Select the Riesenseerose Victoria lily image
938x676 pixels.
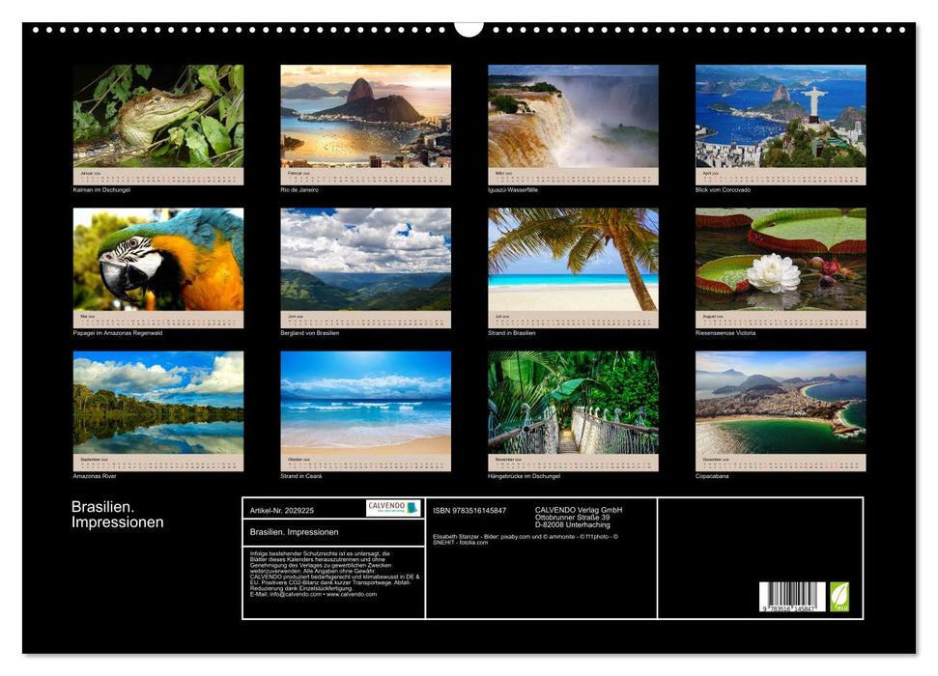click(775, 261)
